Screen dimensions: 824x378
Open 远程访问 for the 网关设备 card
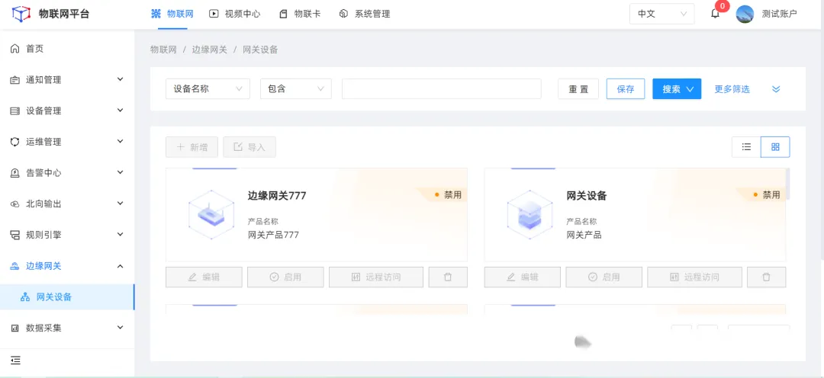(695, 277)
